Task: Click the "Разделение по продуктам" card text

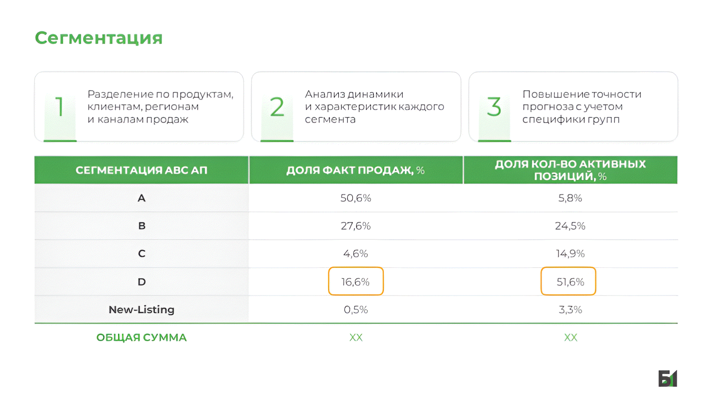Action: click(x=160, y=107)
